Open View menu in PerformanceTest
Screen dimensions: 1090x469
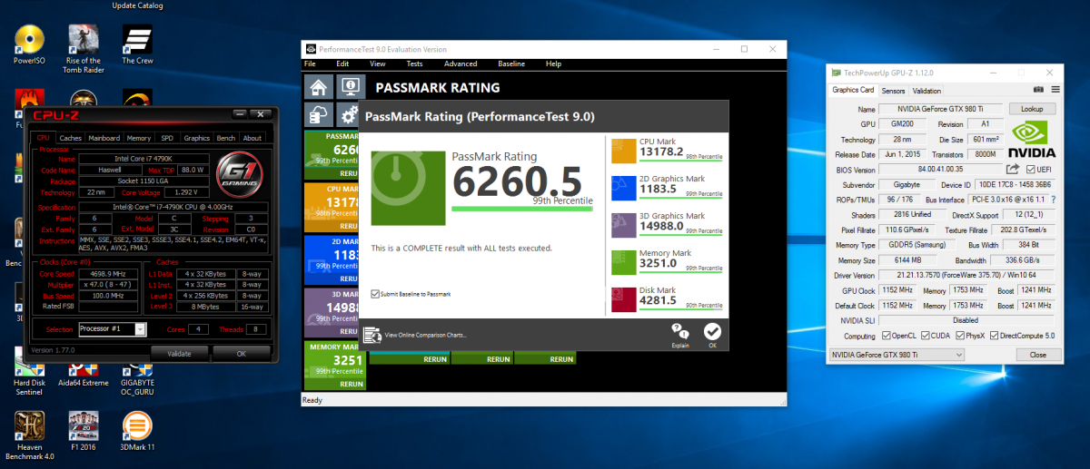pos(378,64)
